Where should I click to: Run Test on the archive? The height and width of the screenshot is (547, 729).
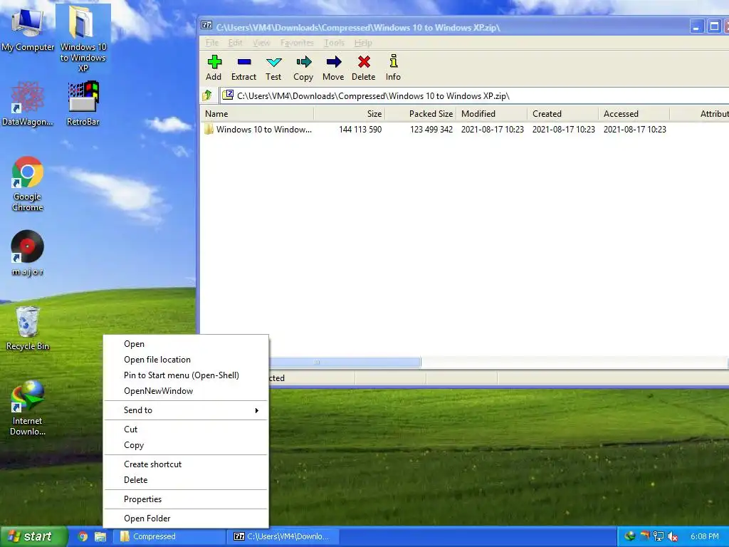coord(273,68)
